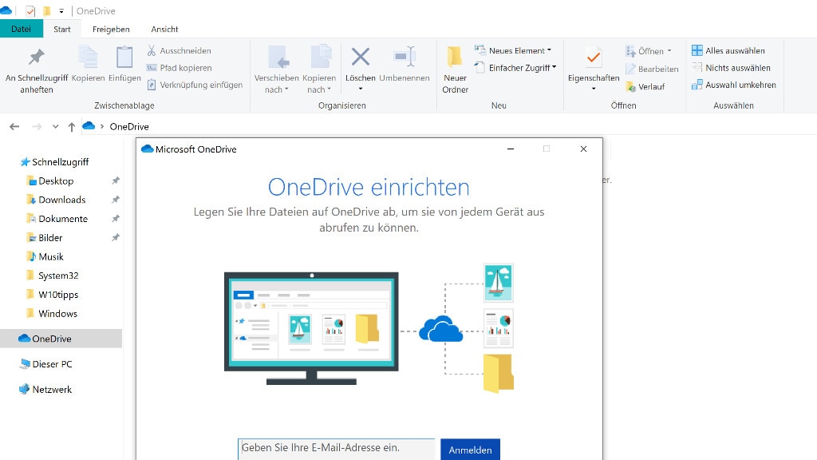This screenshot has width=817, height=460.
Task: Select the Ausschneiden icon
Action: (x=177, y=50)
